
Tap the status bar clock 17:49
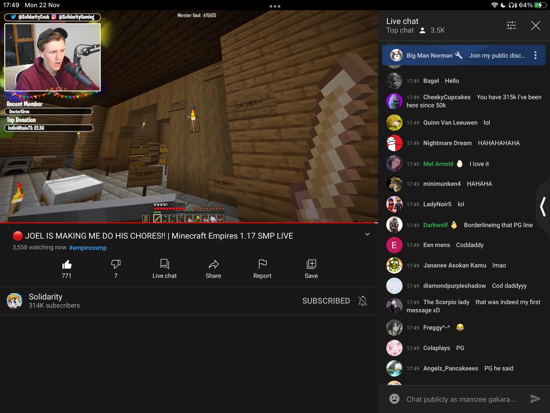click(x=11, y=5)
